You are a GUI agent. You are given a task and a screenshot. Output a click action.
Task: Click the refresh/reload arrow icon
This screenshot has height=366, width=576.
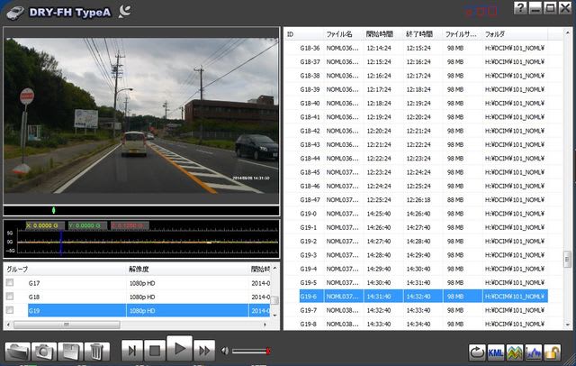477,352
